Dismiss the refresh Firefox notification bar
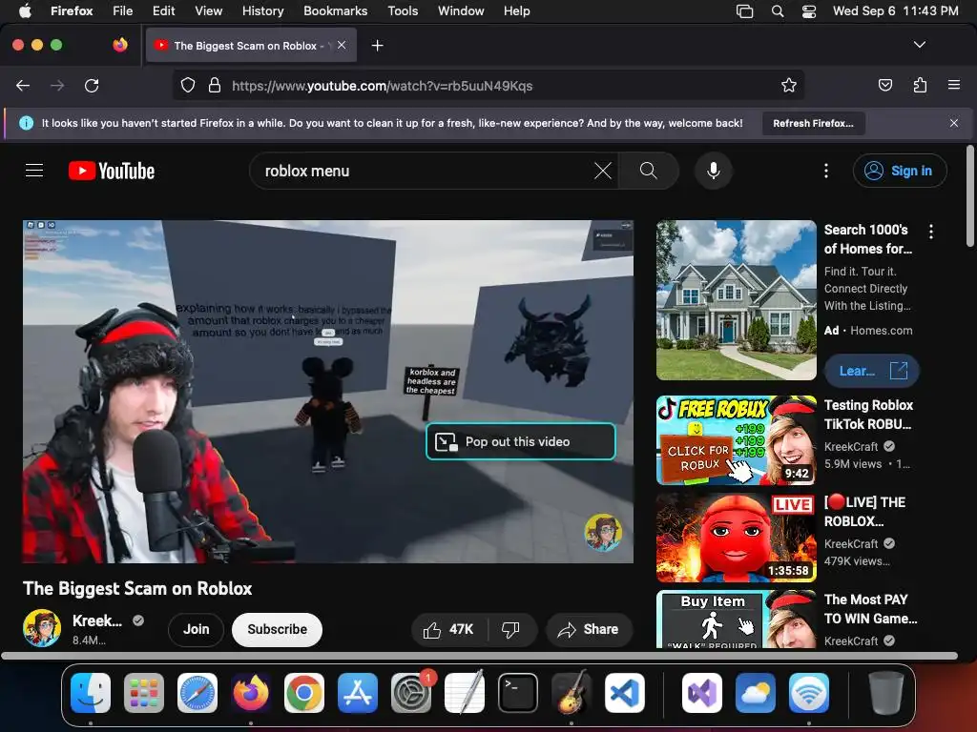This screenshot has width=977, height=732. coord(954,123)
